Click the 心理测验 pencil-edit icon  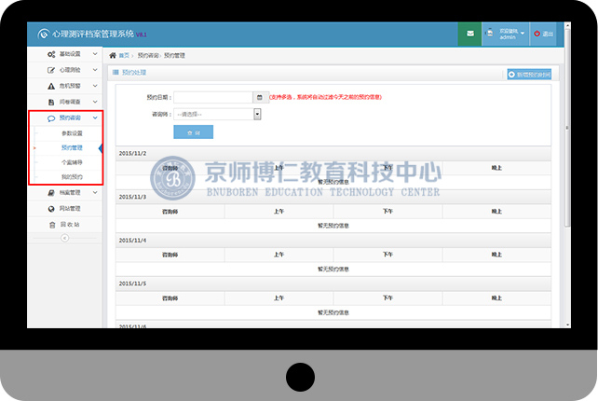click(51, 70)
